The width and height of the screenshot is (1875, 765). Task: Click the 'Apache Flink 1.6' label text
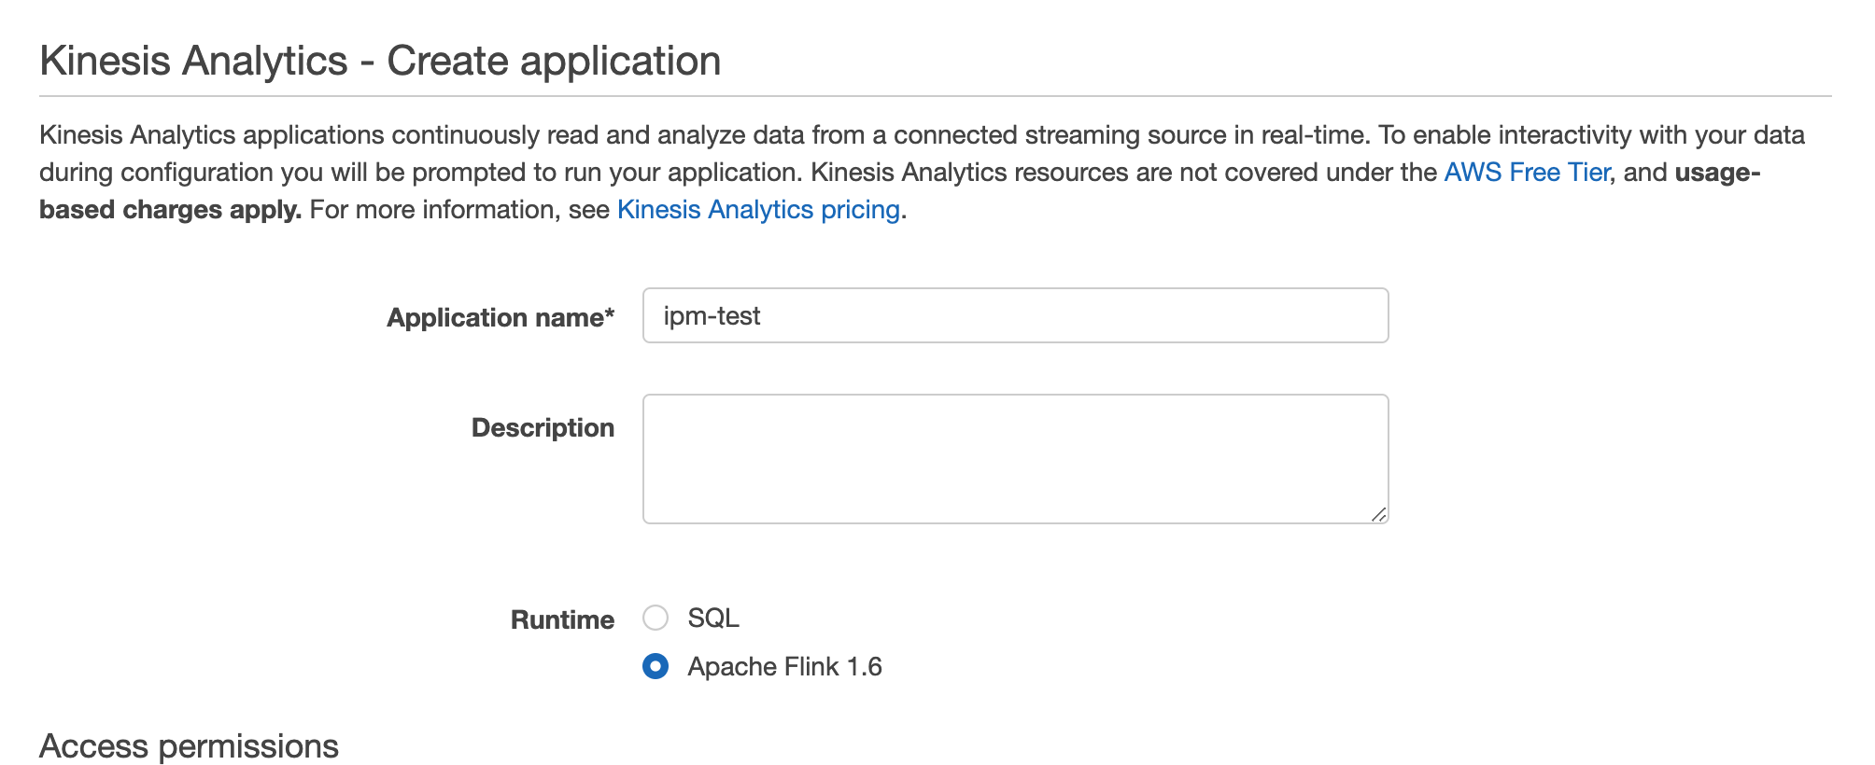[x=784, y=667]
